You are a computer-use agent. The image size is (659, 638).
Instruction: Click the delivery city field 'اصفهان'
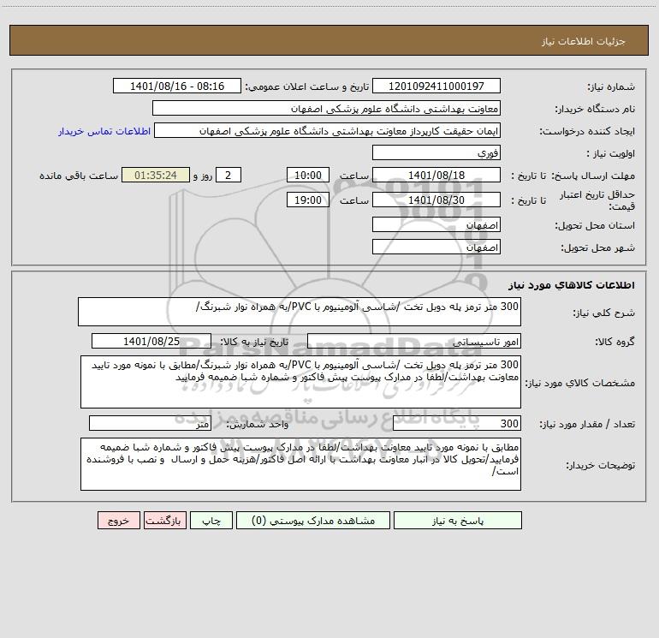[436, 247]
